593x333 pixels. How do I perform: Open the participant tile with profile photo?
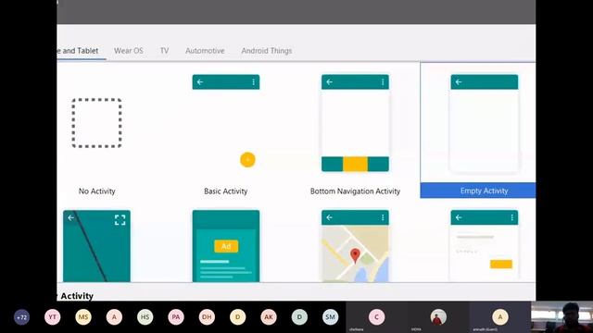[x=438, y=317]
